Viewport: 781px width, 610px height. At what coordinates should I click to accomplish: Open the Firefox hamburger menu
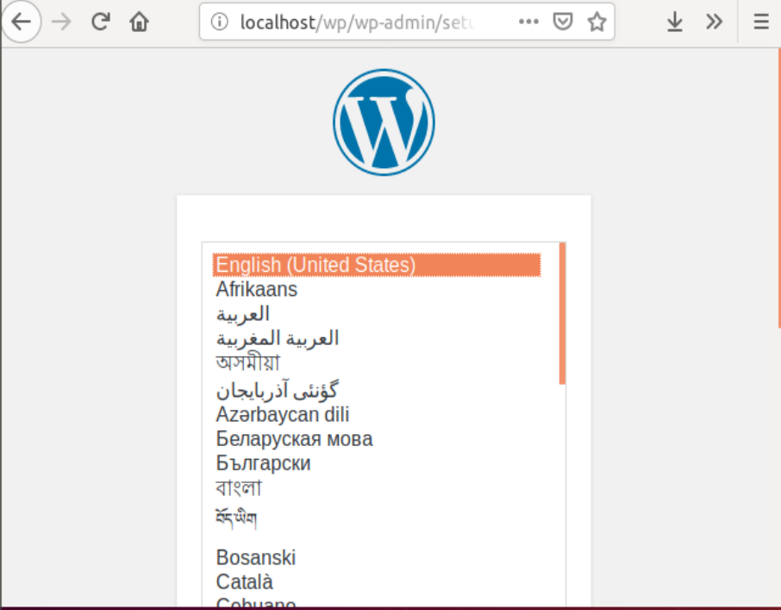click(761, 22)
